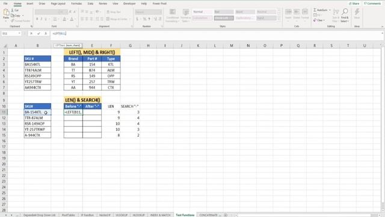
Task: Toggle Wrap Text
Action: [114, 12]
